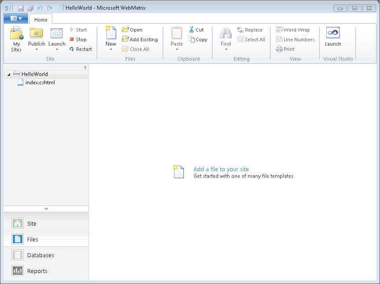Click Replace in Editing group
Screen dimensions: 380x284
tap(250, 30)
